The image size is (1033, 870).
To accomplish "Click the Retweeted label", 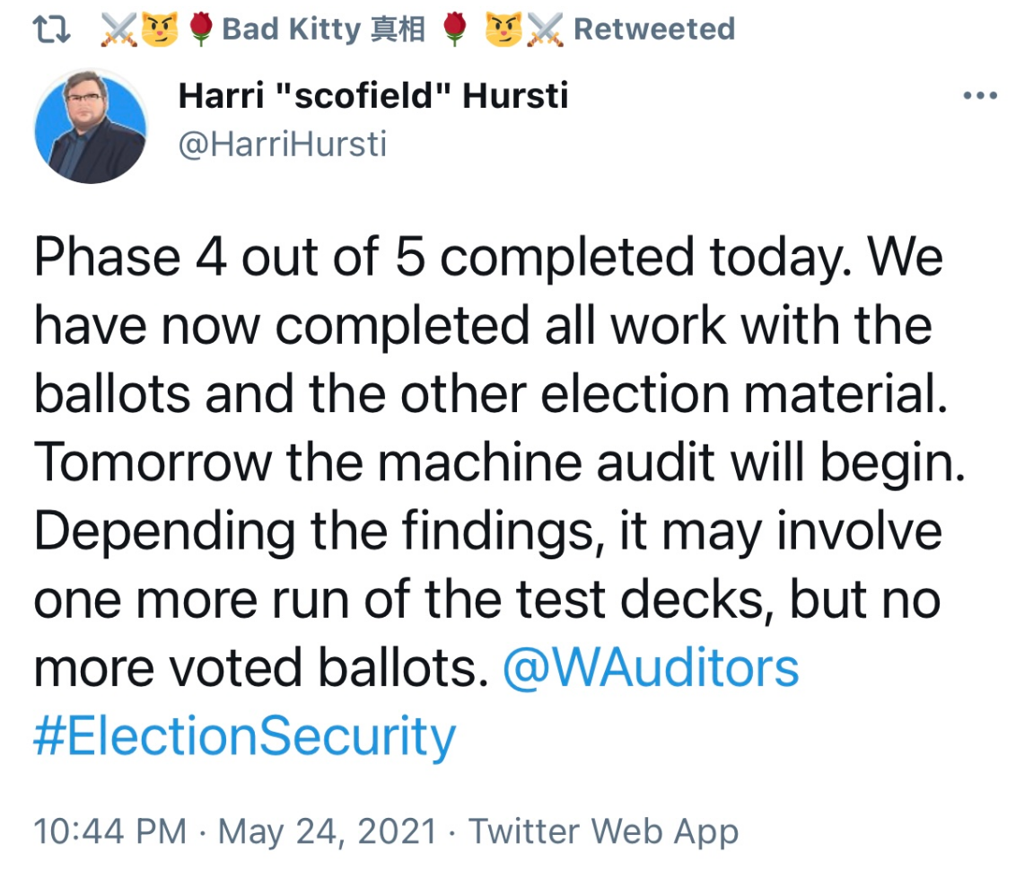I will pyautogui.click(x=654, y=29).
